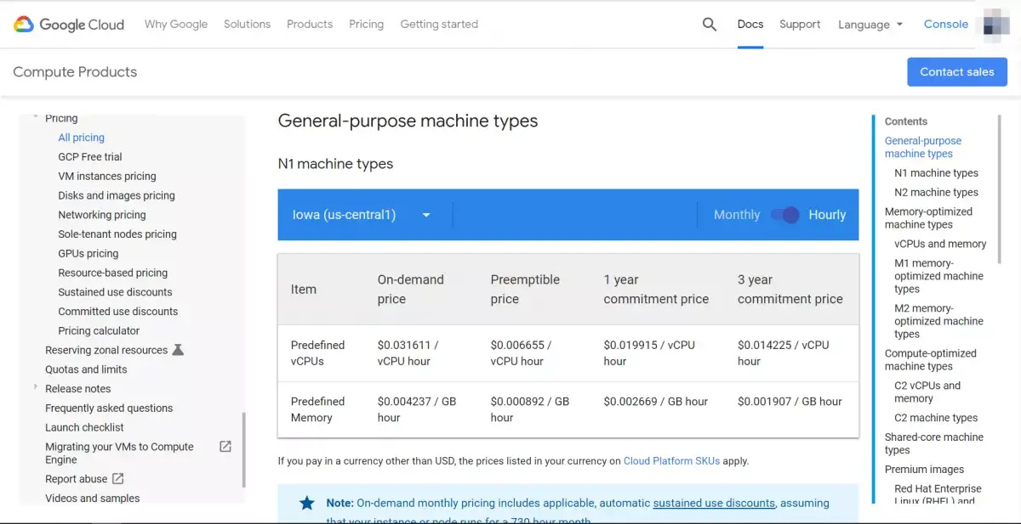Screen dimensions: 1021x524
Task: Jump to General-purpose machine types in Contents
Action: pos(923,147)
